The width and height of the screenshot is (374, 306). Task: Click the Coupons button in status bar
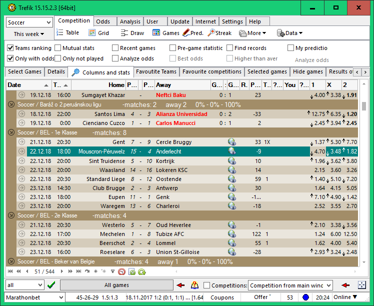point(221,297)
